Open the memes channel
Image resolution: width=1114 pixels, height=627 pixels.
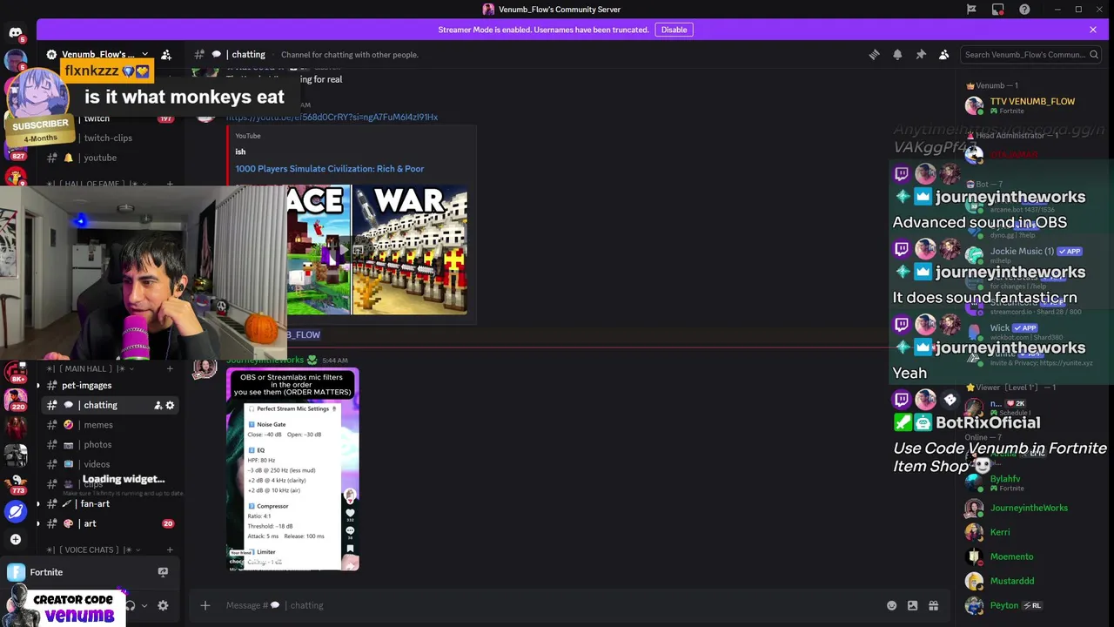tap(98, 425)
